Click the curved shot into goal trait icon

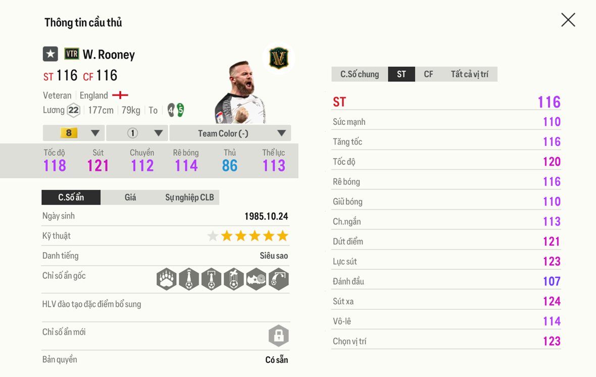click(x=278, y=279)
